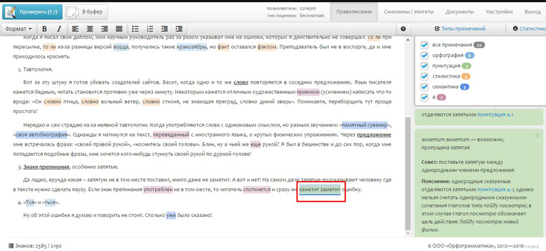546x251 pixels.
Task: Toggle bold formatting
Action: [x=44, y=29]
